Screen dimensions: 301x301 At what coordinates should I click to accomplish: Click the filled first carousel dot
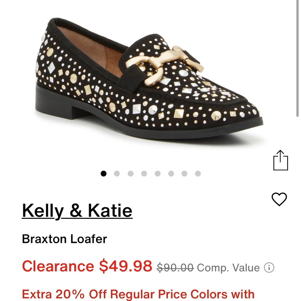coord(104,173)
